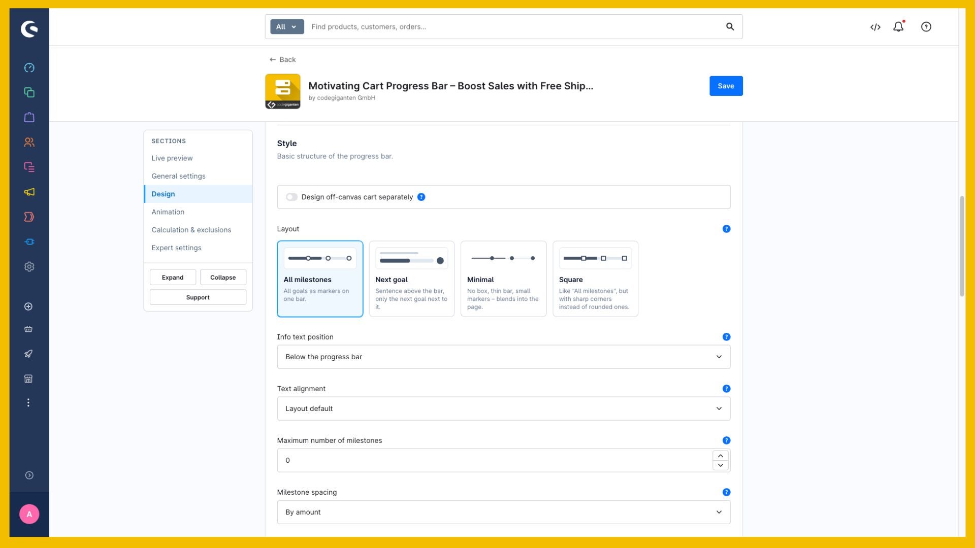Select the Square layout card
Viewport: 975px width, 548px height.
[x=595, y=279]
